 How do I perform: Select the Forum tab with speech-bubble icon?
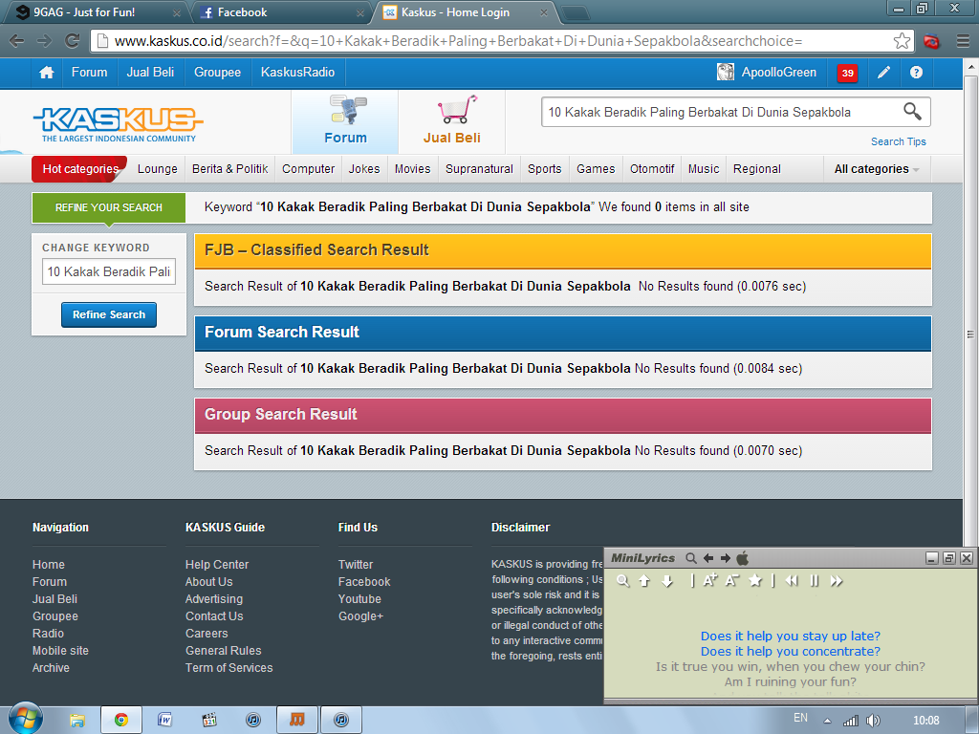pos(345,121)
